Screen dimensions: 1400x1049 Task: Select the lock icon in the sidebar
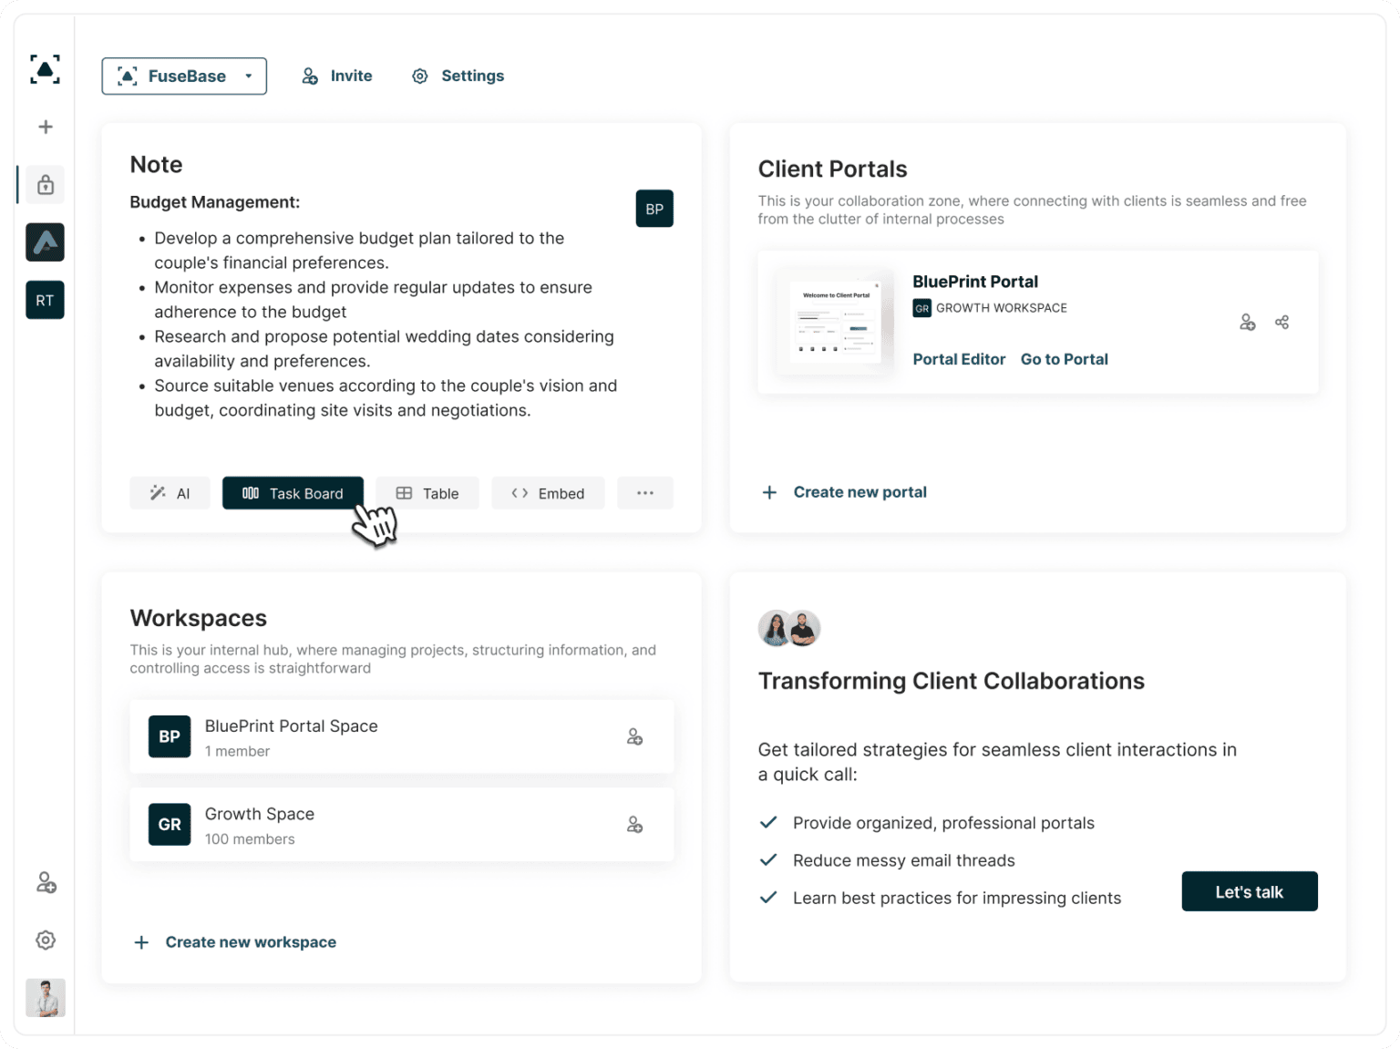point(45,184)
